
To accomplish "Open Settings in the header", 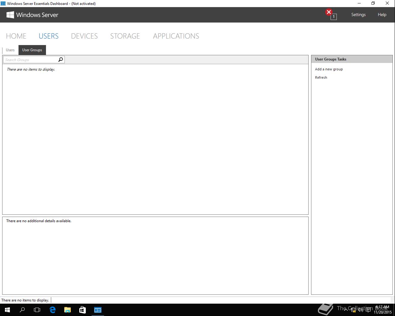I will click(x=358, y=15).
